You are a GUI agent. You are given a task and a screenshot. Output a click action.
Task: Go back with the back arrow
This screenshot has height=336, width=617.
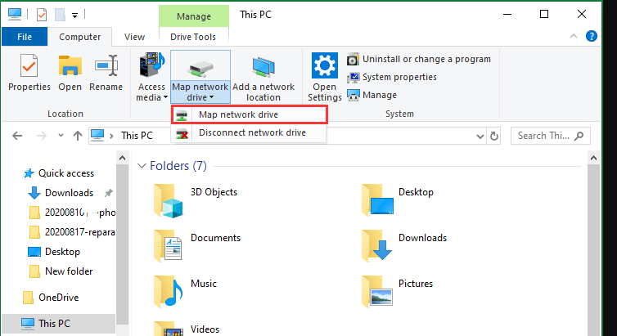(17, 136)
